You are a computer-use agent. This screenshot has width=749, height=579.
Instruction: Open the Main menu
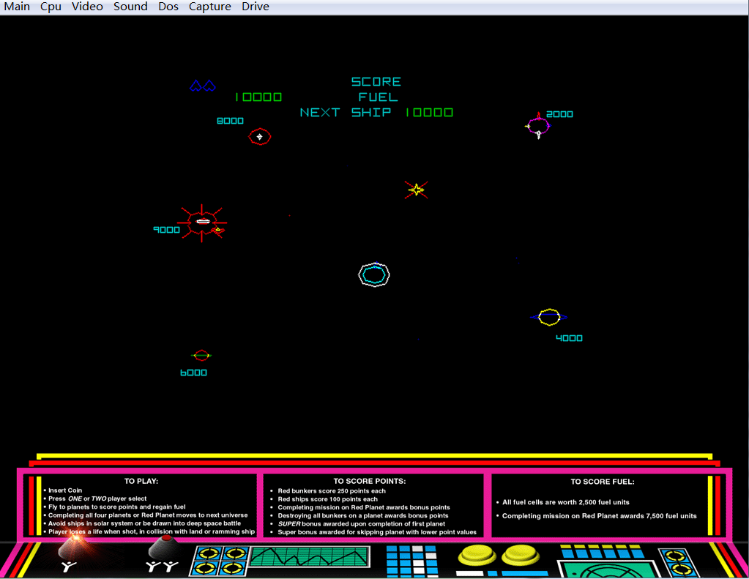click(17, 7)
